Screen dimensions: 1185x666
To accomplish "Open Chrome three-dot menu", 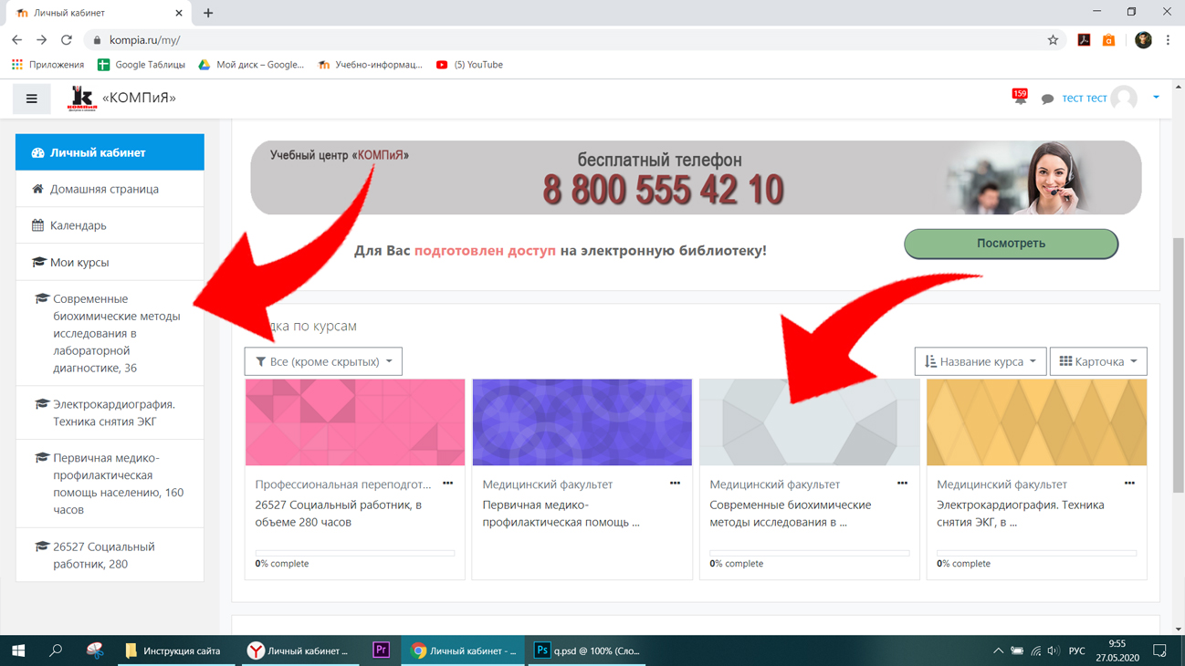I will 1168,40.
